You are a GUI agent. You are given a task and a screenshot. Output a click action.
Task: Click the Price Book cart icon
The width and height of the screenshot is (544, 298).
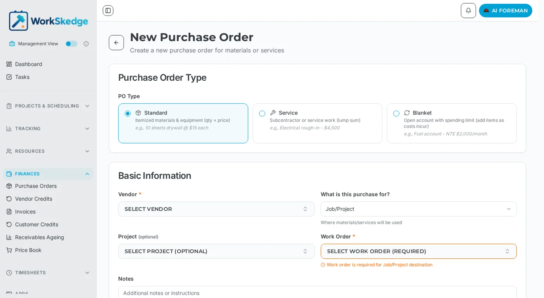tap(9, 250)
